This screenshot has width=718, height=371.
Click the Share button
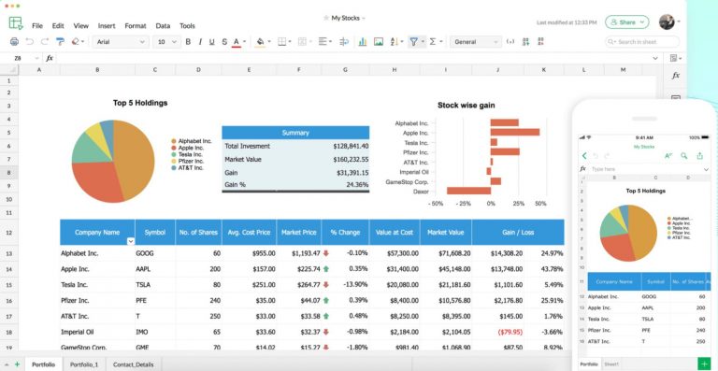[x=627, y=21]
